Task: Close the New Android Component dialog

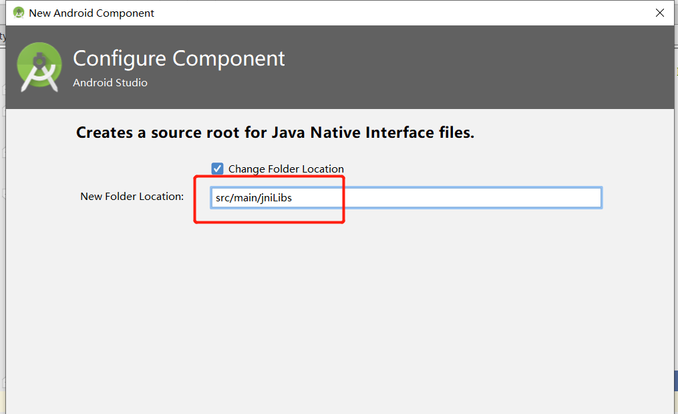Action: pos(660,13)
